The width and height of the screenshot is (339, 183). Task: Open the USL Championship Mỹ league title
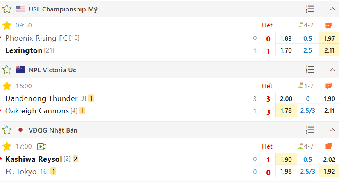click(63, 9)
